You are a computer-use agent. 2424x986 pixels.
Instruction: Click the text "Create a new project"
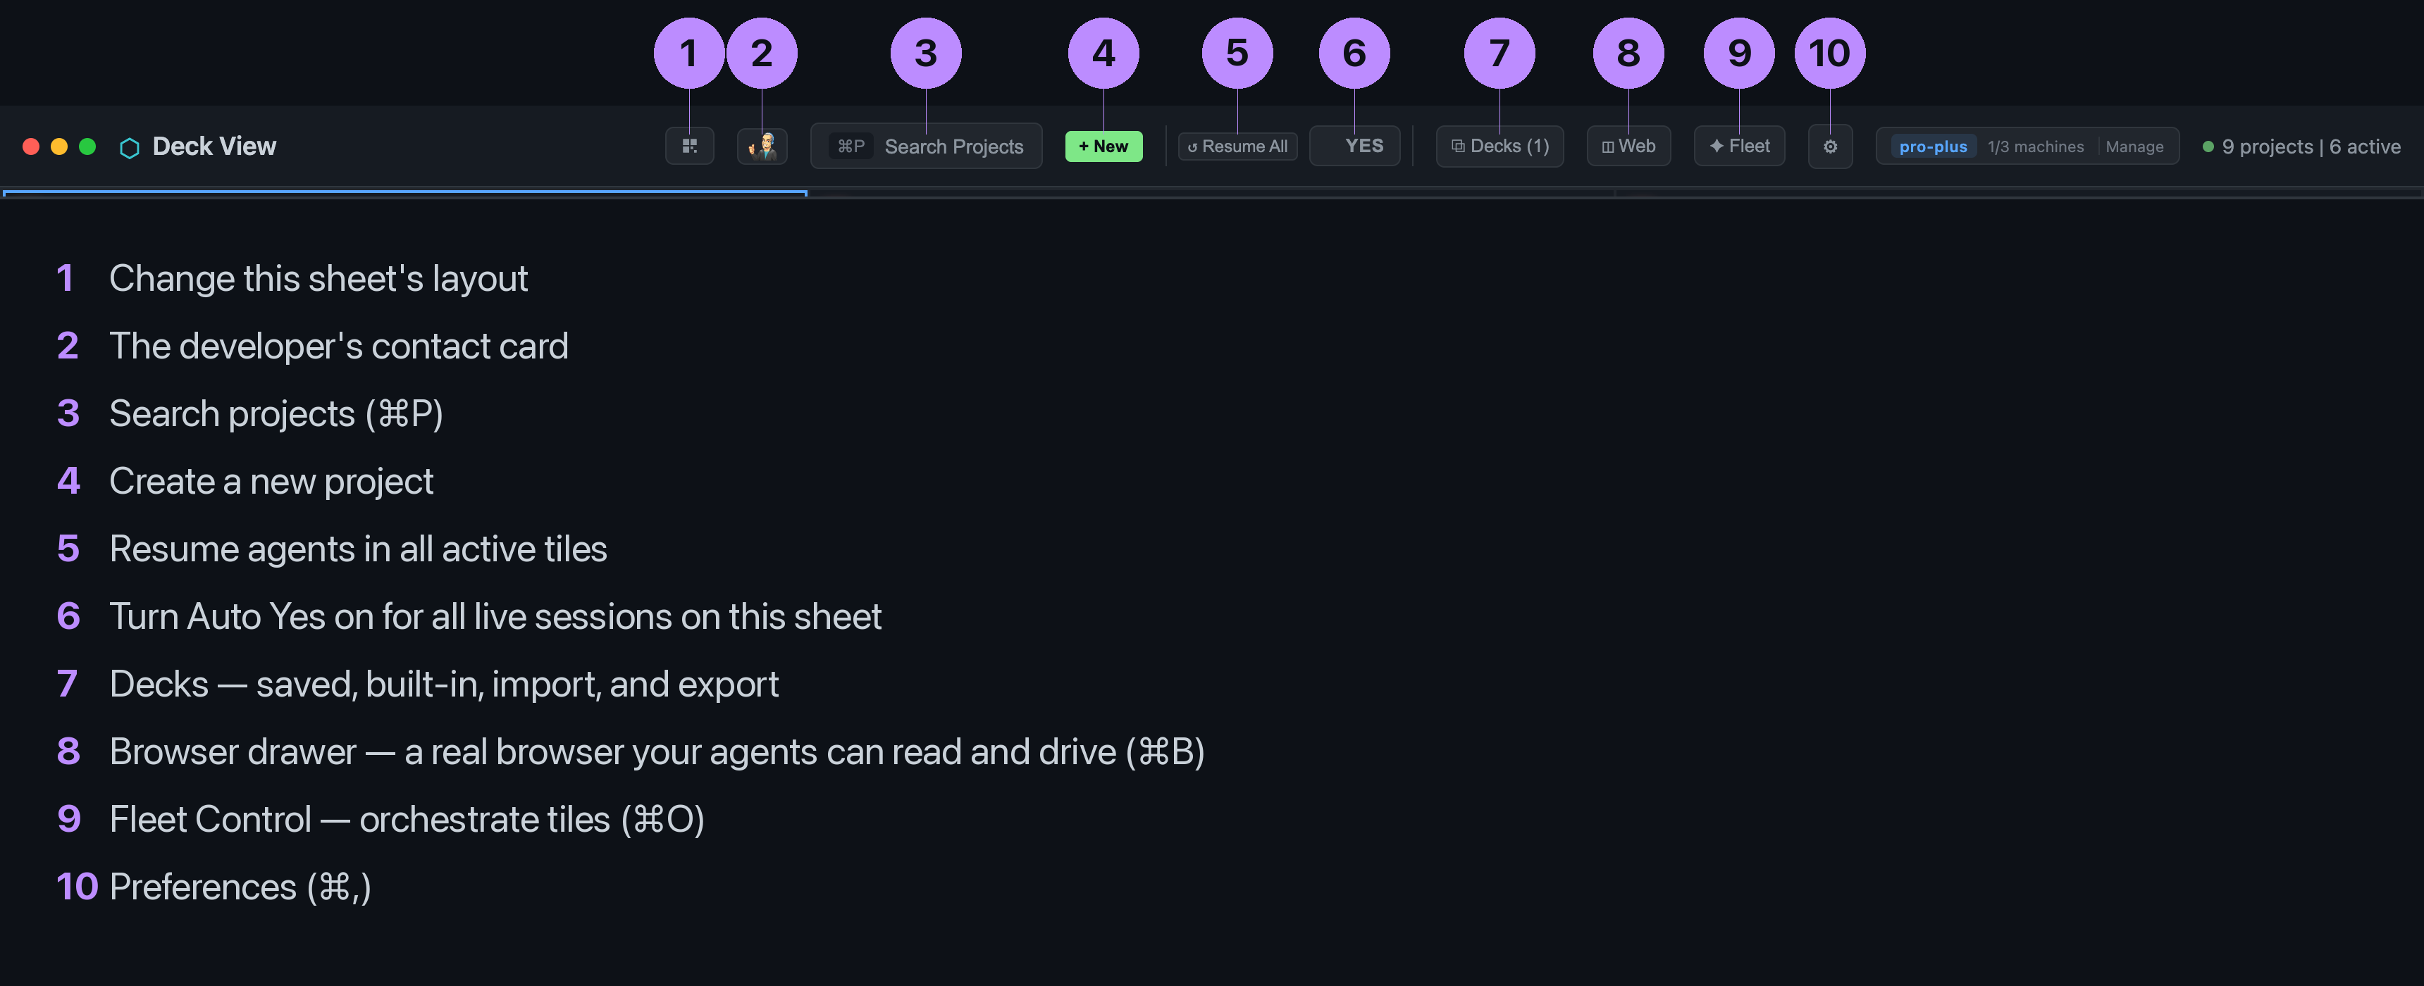pos(271,482)
